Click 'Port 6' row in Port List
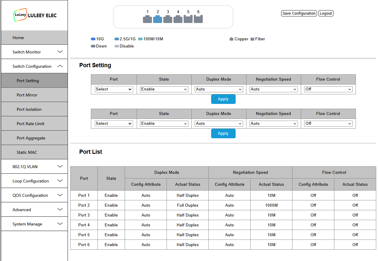Image resolution: width=378 pixels, height=261 pixels. click(x=223, y=245)
